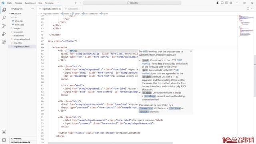Viewport: 256px width, 144px height.
Task: Click the VS Code logo icon
Action: pyautogui.click(x=3, y=3)
